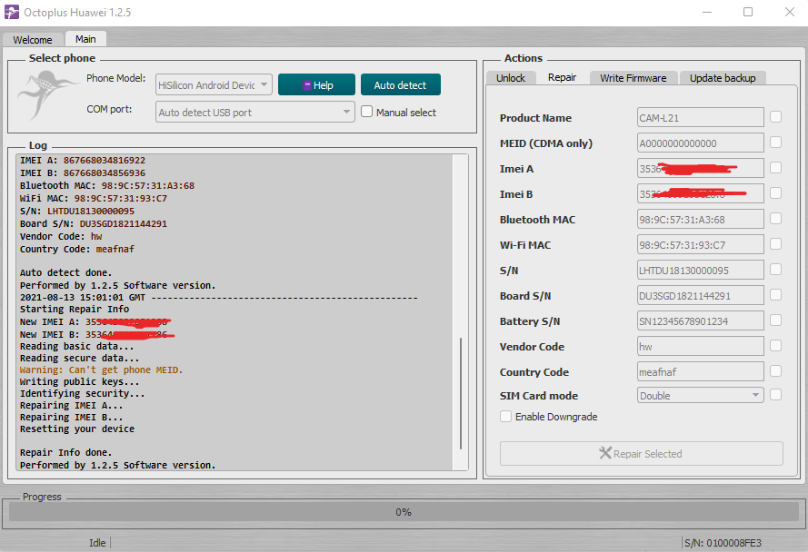The width and height of the screenshot is (808, 552).
Task: Click the Board S/N input field
Action: point(701,295)
